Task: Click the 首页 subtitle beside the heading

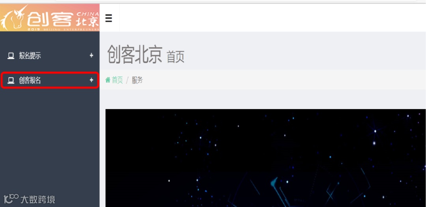Action: click(x=176, y=57)
